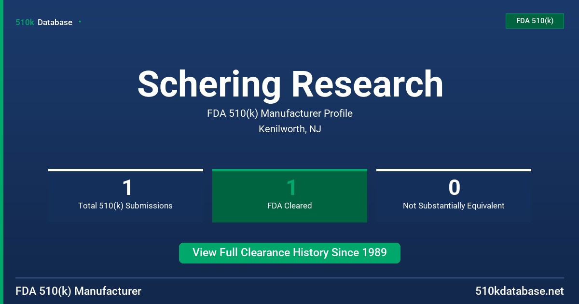Click the FDA 510(k) badge

[x=535, y=21]
